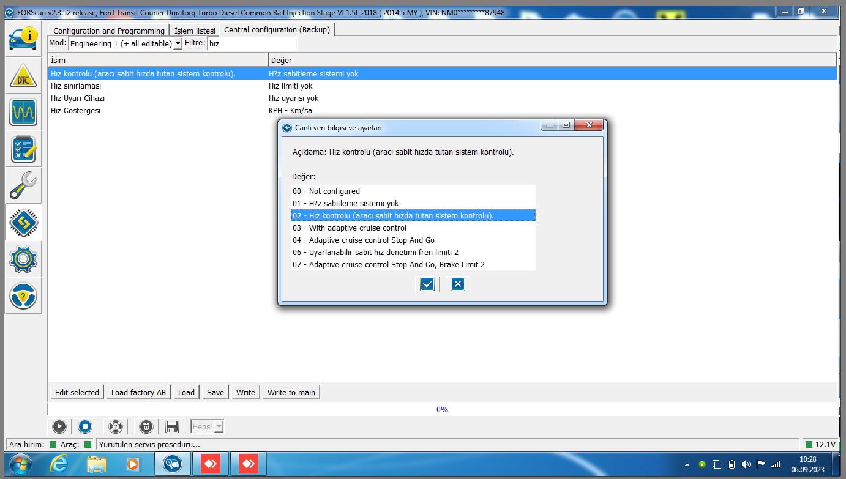This screenshot has width=846, height=479.
Task: Switch to the İşlem listesi tab
Action: pyautogui.click(x=195, y=31)
